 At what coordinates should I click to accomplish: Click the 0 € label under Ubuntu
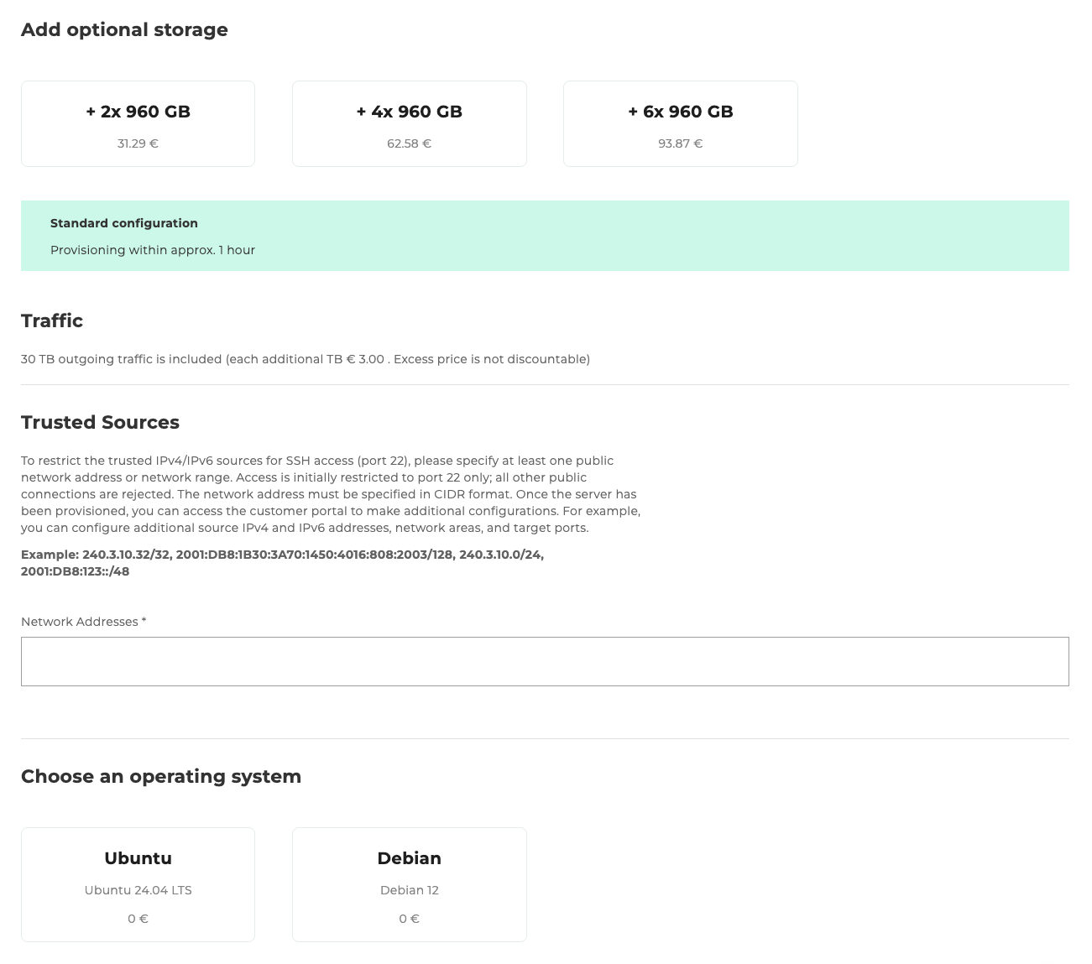138,918
